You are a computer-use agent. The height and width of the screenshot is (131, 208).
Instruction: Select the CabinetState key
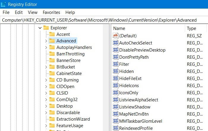69,74
